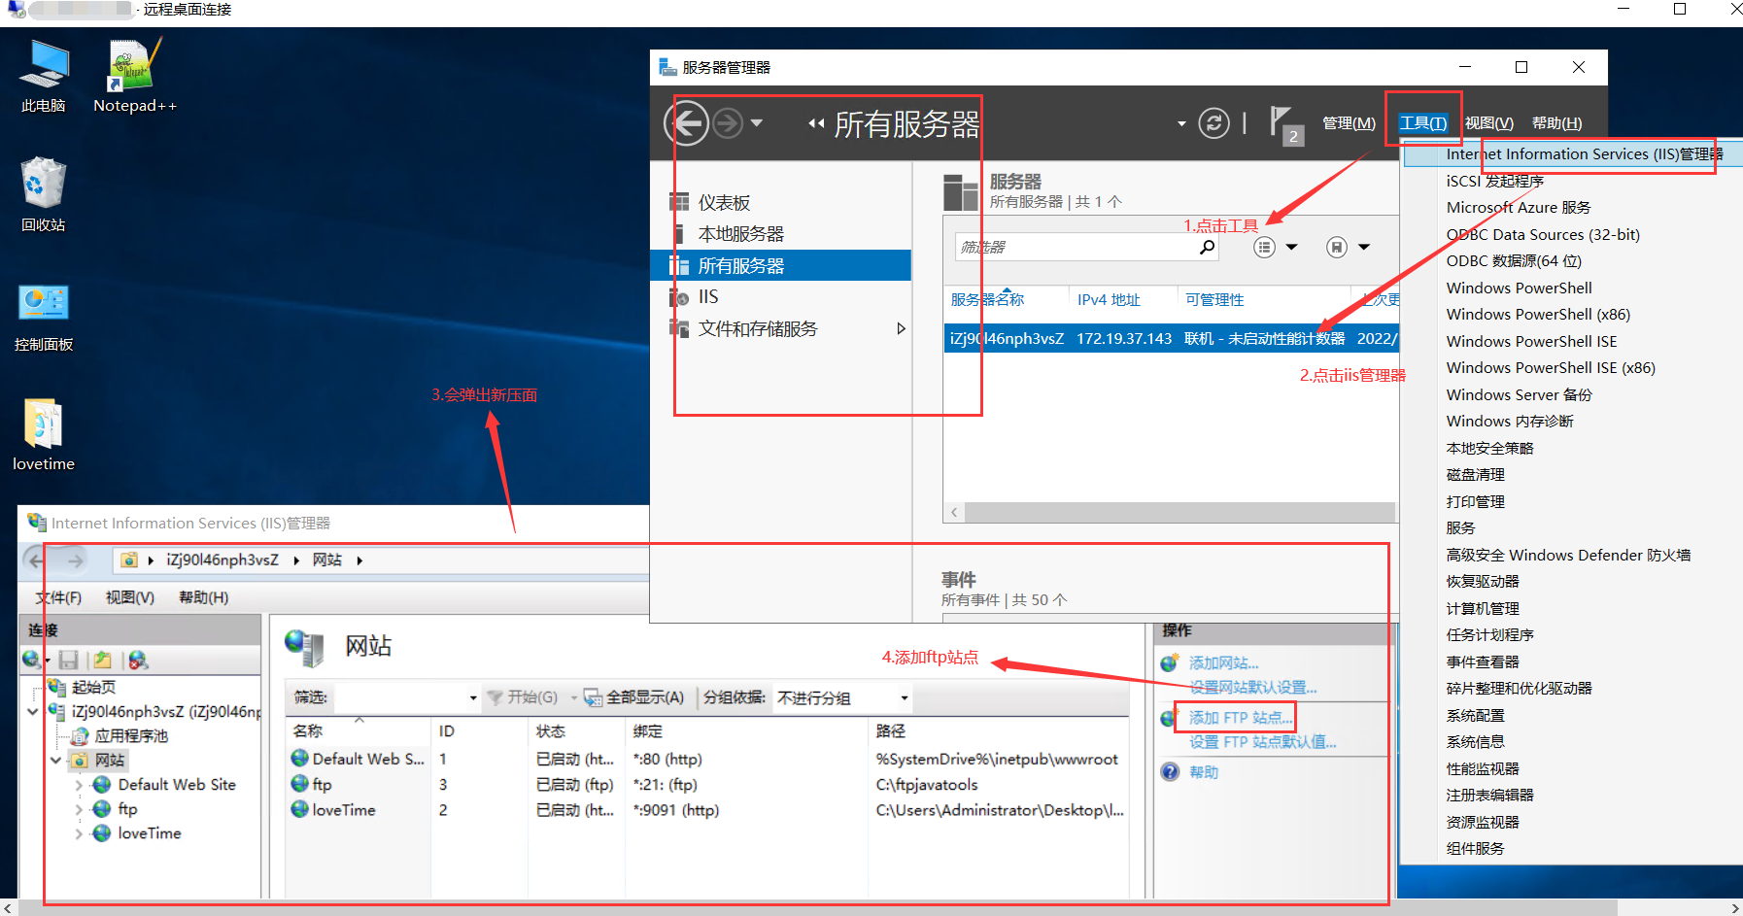Screen dimensions: 1743x916
Task: Click the circled list view icon near the filter box
Action: [1264, 247]
